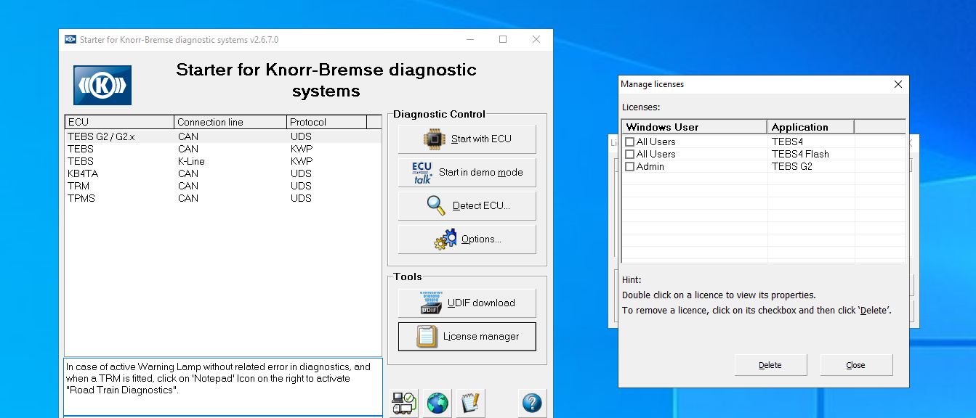The height and width of the screenshot is (418, 976).
Task: Activate Road Train Diagnostics notepad icon
Action: click(469, 403)
